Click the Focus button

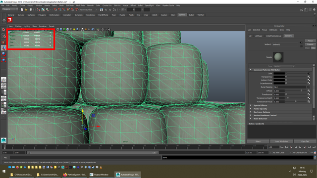pyautogui.click(x=310, y=41)
